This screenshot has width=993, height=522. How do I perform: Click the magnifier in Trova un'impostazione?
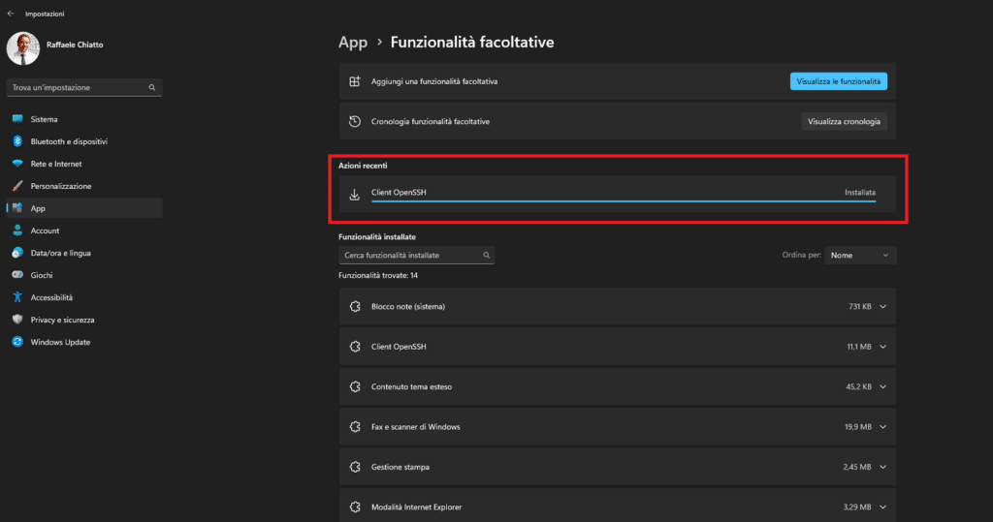[x=152, y=87]
